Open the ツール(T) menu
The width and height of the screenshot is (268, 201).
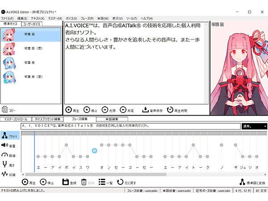coord(132,18)
